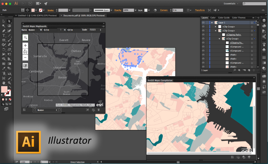Hide Layer 1 using its eye icon

pyautogui.click(x=203, y=23)
